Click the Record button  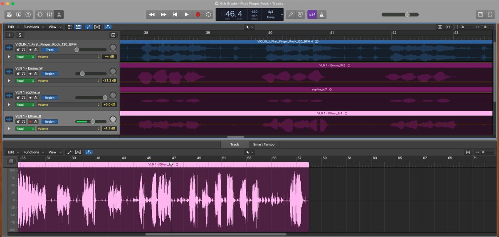click(x=198, y=14)
